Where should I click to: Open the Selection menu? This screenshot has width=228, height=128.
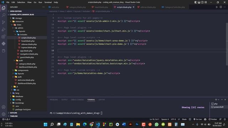coord(21,2)
